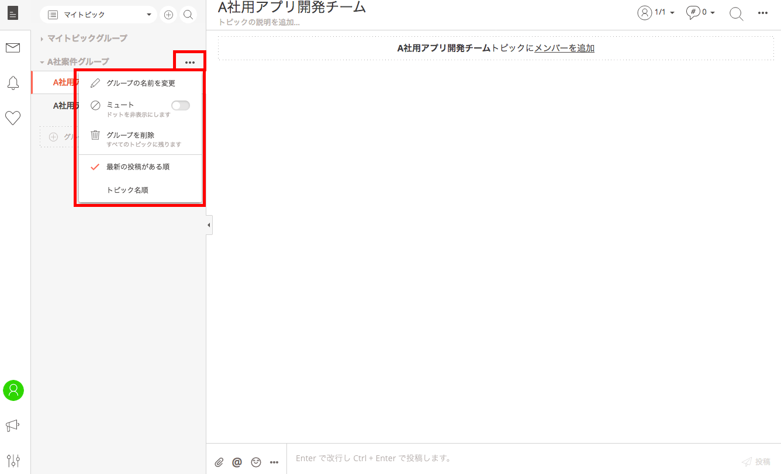Choose グループを削除 from menu

130,136
